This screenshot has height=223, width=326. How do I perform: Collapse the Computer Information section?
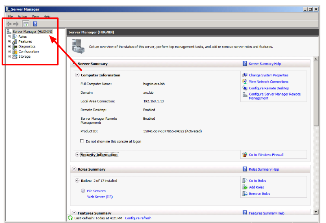(77, 75)
